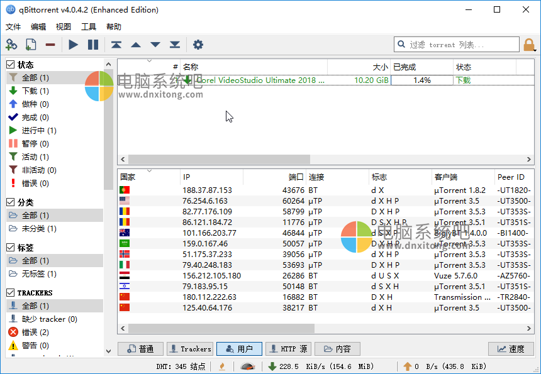Open options with the gear icon
The height and width of the screenshot is (374, 541).
coord(198,45)
